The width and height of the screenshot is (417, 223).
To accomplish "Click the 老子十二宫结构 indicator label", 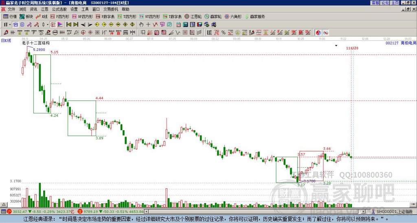I will click(x=35, y=43).
